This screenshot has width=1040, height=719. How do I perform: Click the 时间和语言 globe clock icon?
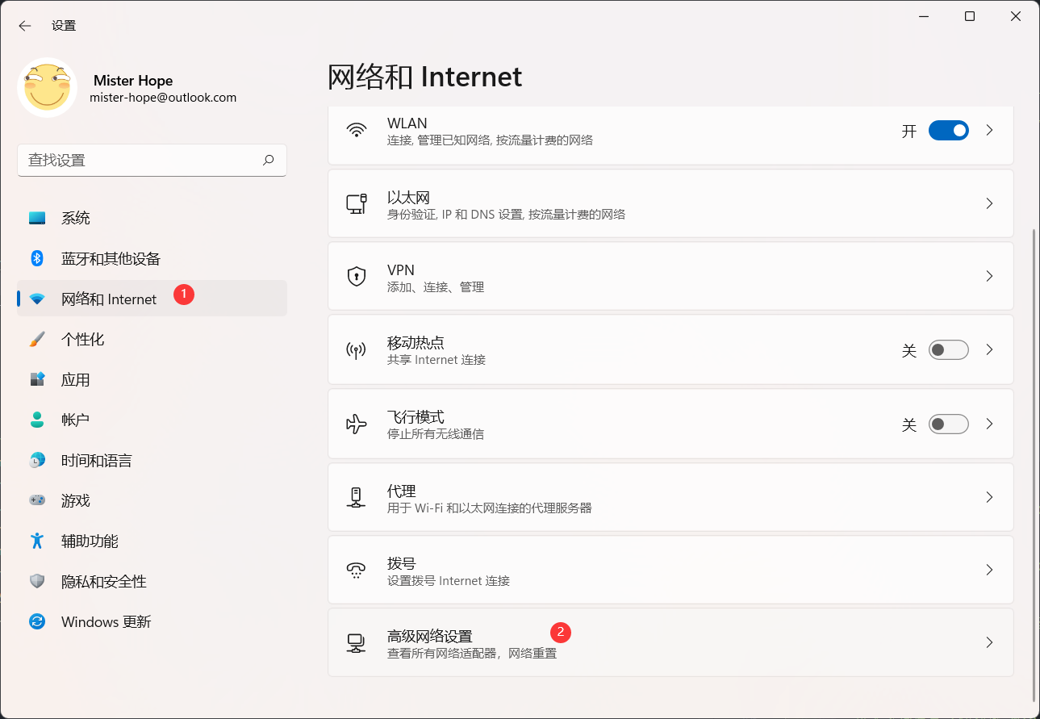coord(37,460)
